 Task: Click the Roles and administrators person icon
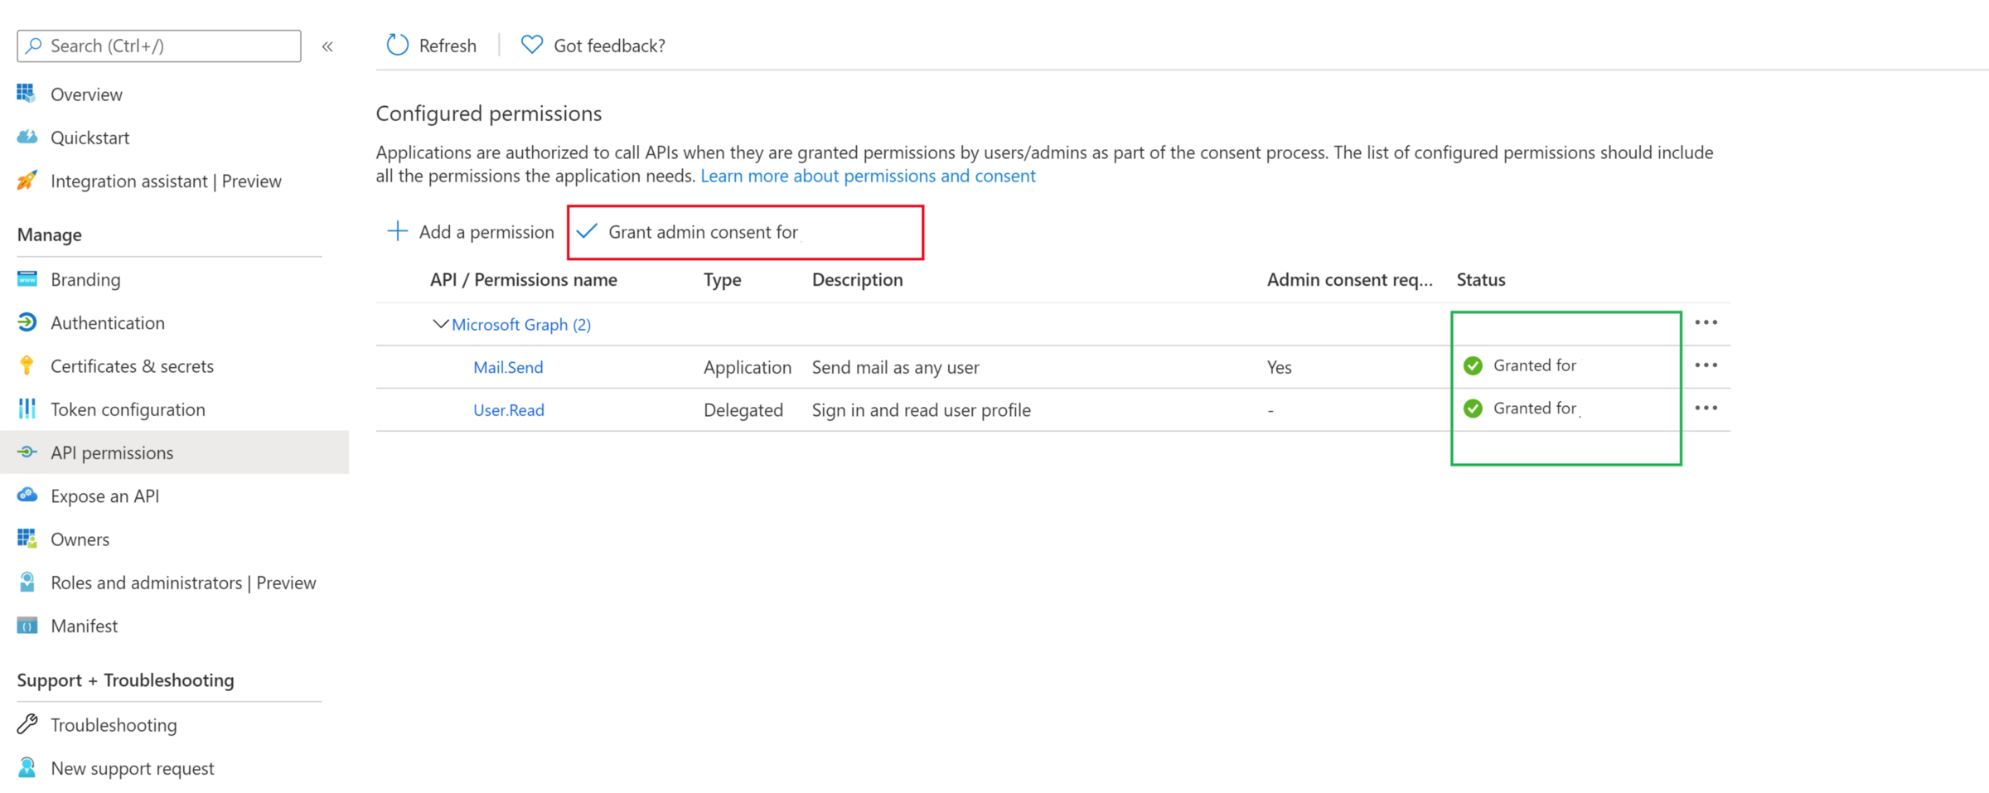point(27,582)
